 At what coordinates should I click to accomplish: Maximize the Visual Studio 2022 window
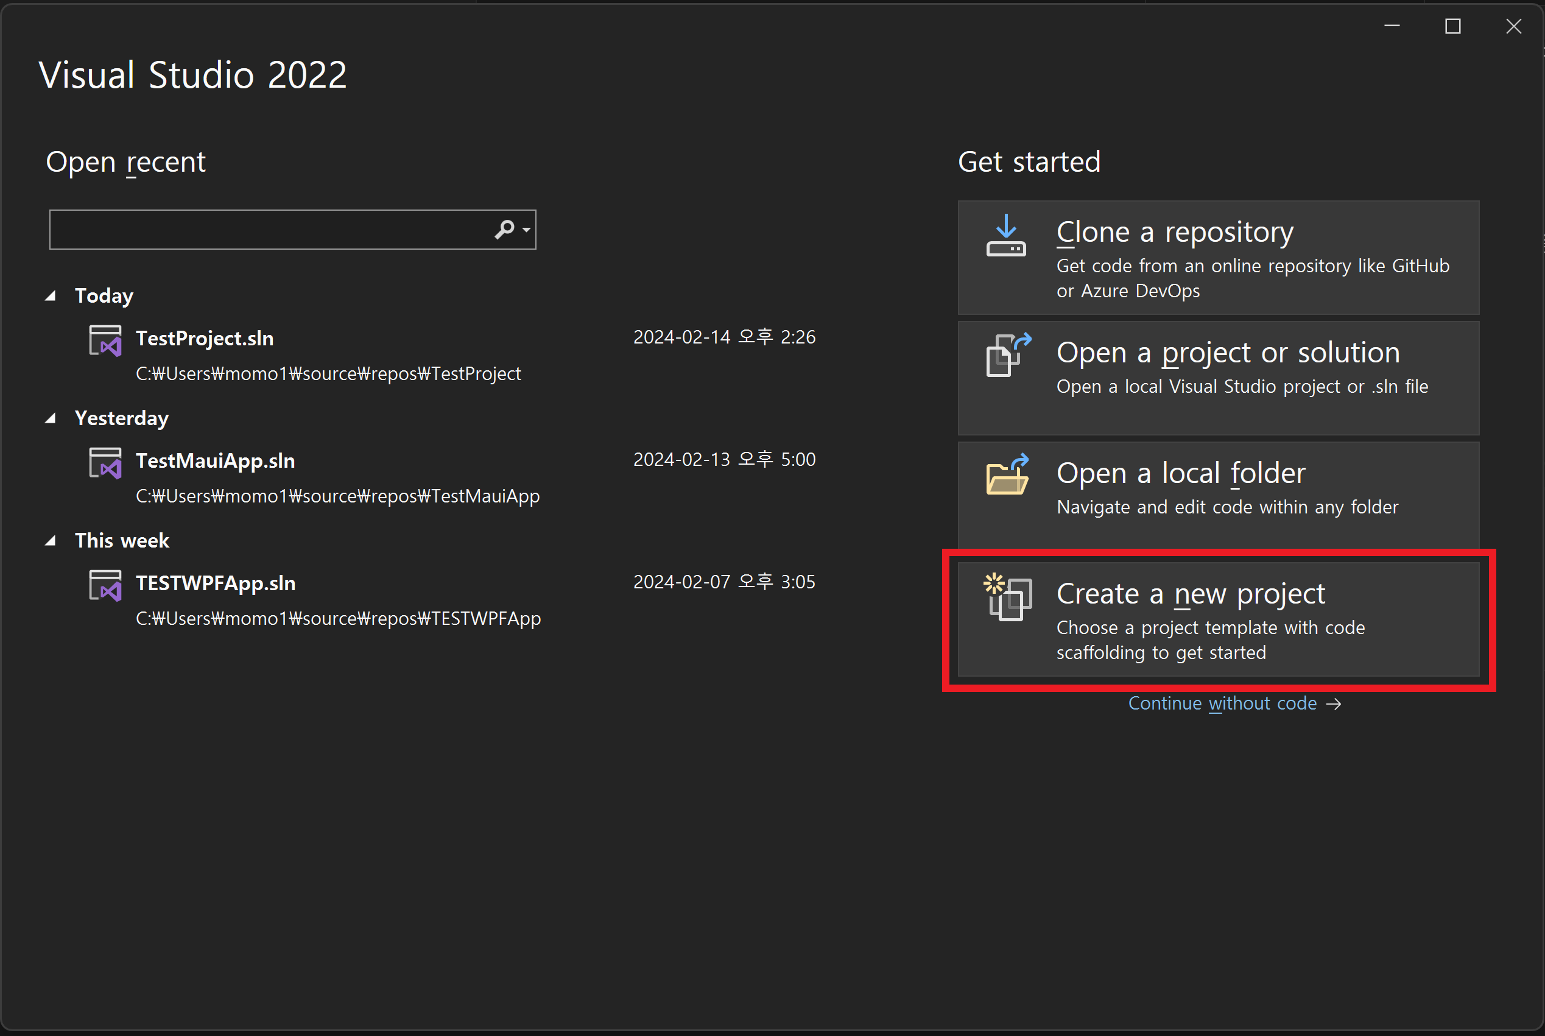(1452, 26)
